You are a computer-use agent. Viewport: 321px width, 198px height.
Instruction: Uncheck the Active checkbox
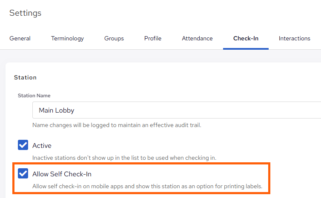23,145
